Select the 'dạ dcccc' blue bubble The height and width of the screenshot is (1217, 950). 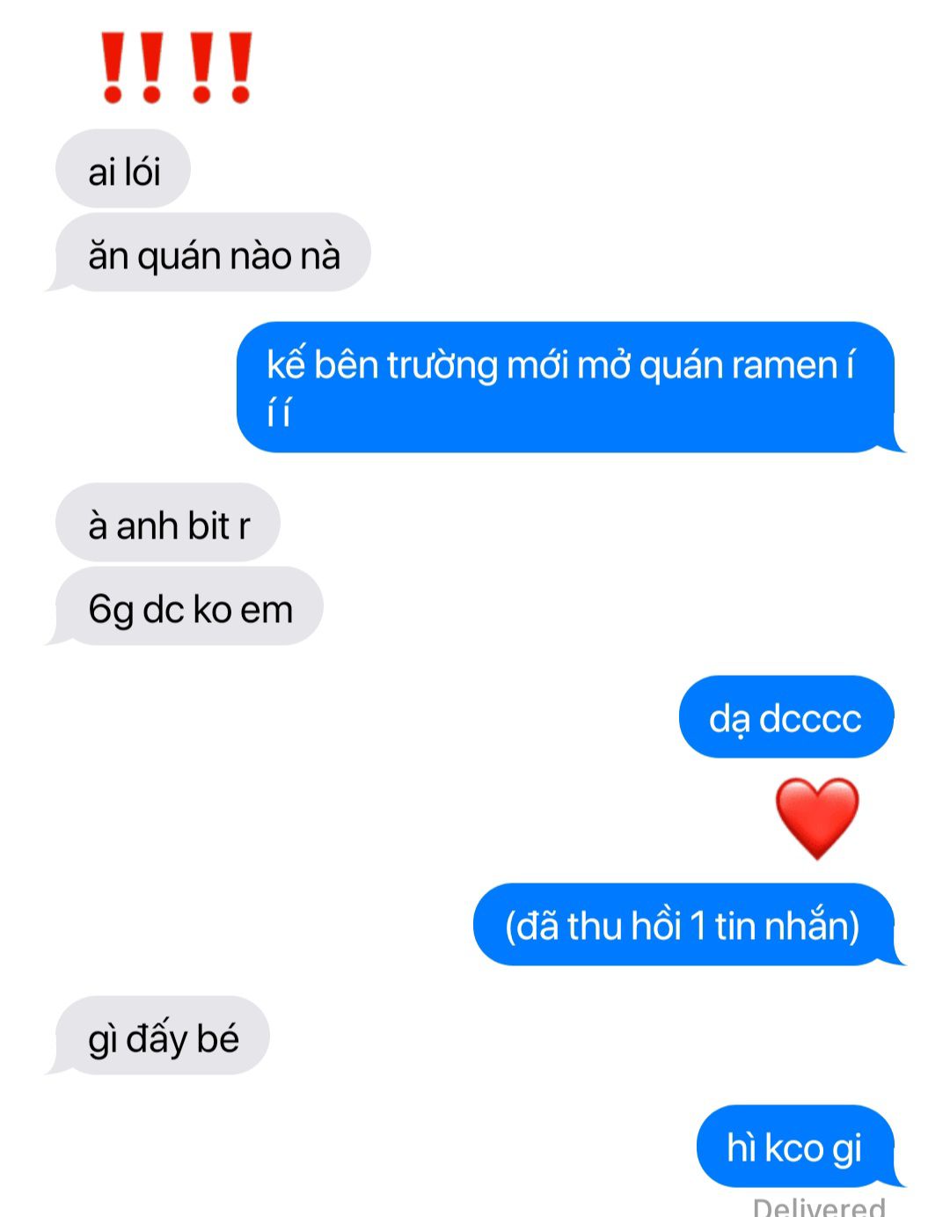[x=786, y=716]
